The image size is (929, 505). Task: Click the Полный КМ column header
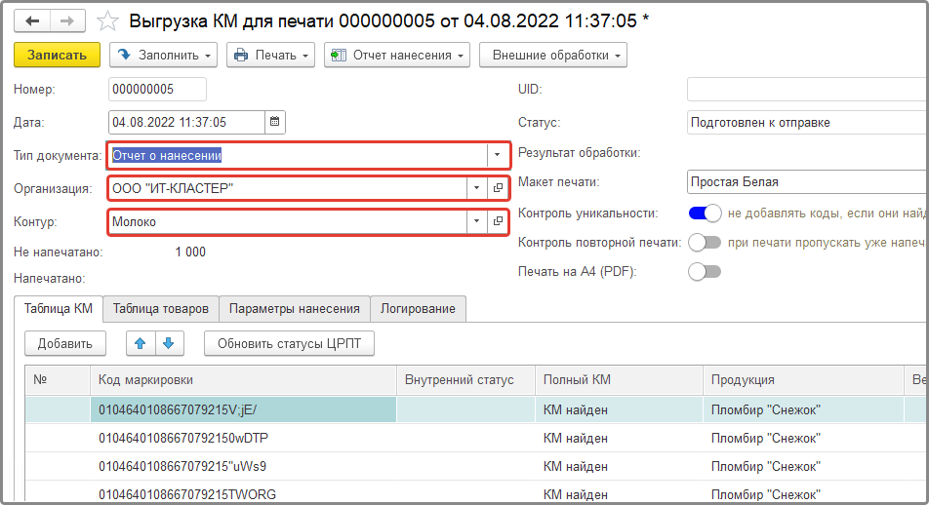coord(619,380)
